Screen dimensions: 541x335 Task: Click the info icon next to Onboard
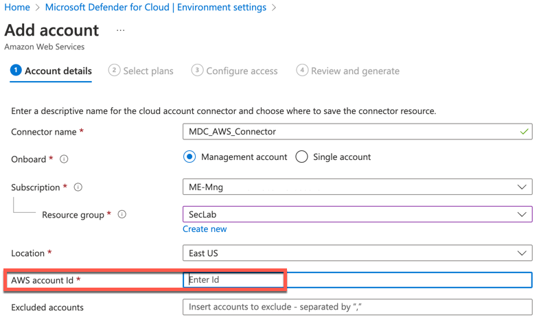click(64, 159)
